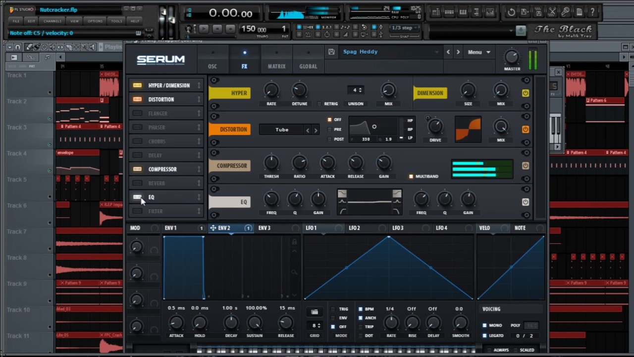Click the question mark help icon
The width and height of the screenshot is (634, 357).
[x=592, y=12]
